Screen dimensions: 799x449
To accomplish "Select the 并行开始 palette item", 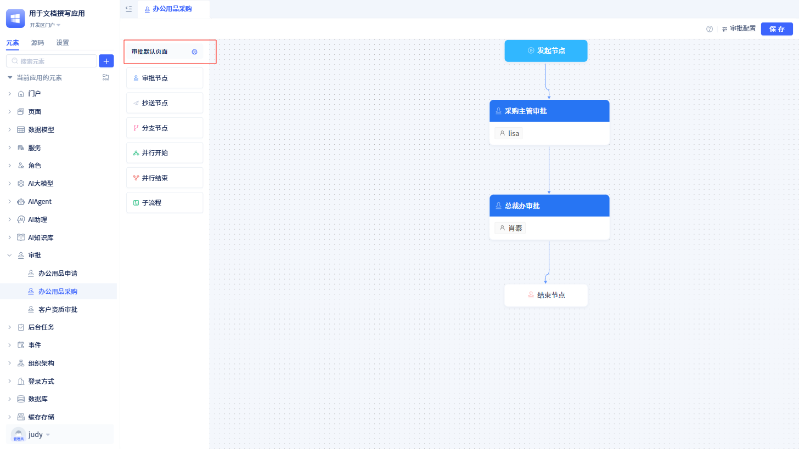I will tap(165, 153).
